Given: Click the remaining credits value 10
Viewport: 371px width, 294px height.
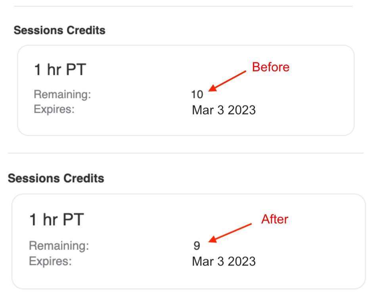Looking at the screenshot, I should [x=197, y=95].
